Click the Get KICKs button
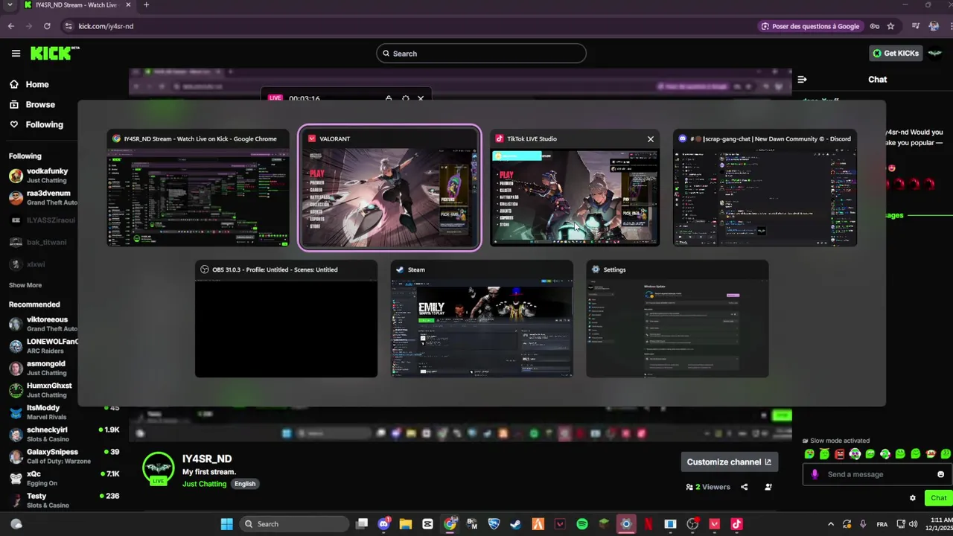Image resolution: width=953 pixels, height=536 pixels. coord(896,54)
